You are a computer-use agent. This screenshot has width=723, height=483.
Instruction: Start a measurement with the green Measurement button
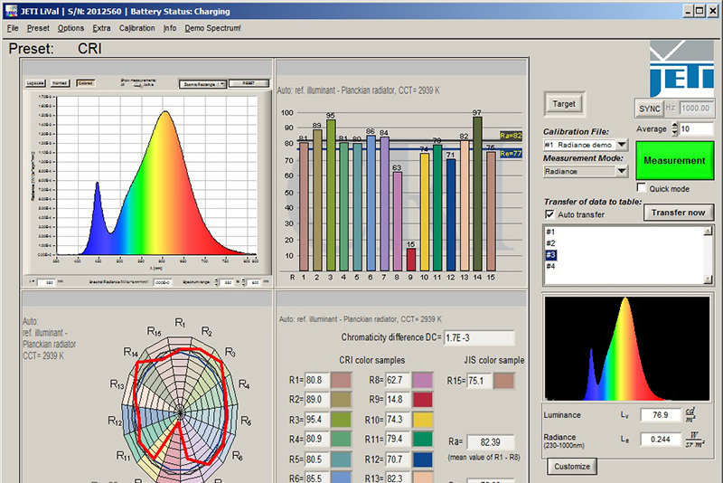click(674, 160)
